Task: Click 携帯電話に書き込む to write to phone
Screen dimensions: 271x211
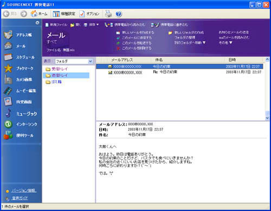Action: (170, 25)
